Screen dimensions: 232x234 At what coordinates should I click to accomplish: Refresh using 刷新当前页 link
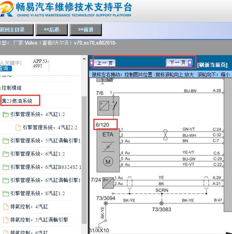pyautogui.click(x=212, y=65)
